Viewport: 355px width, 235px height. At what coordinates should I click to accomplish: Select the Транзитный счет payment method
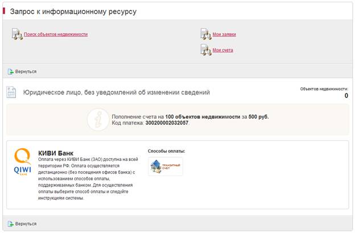point(166,167)
